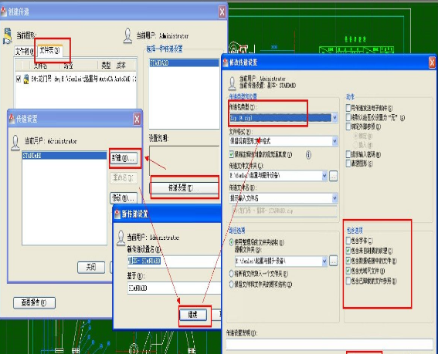
Task: Enable 绑定外部参照 checkbox
Action: click(348, 126)
